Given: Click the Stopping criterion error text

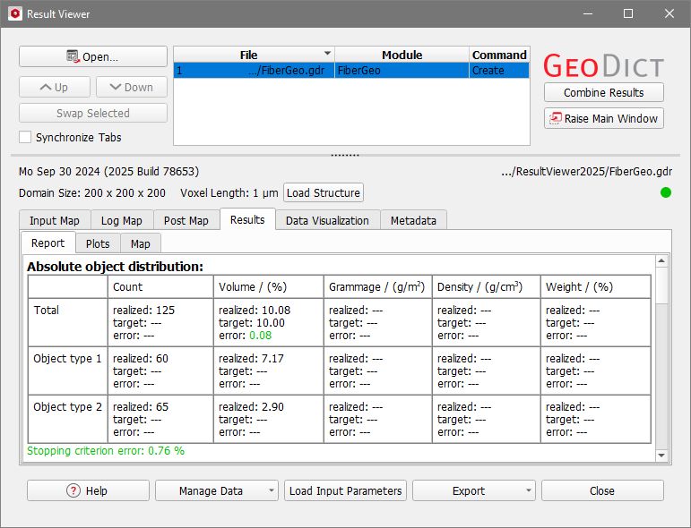Looking at the screenshot, I should [x=106, y=450].
